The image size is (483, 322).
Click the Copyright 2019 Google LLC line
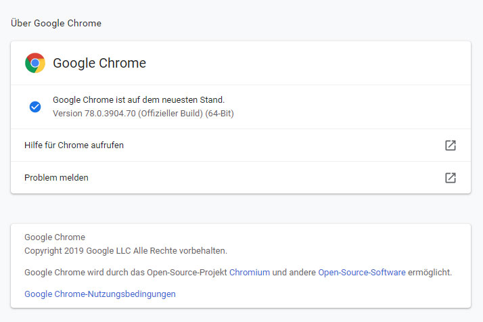pos(126,251)
